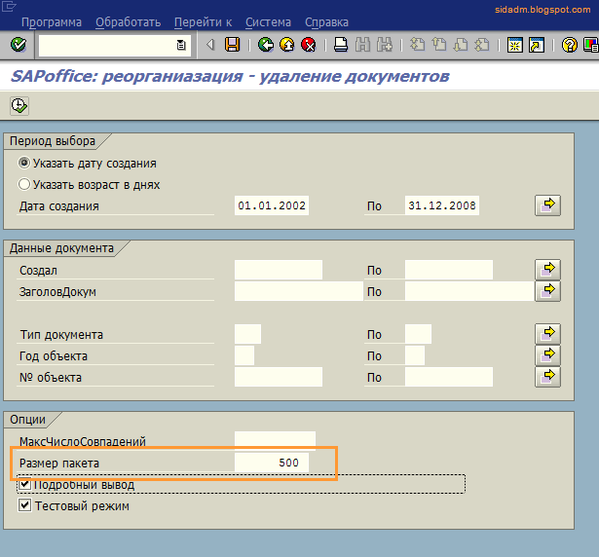Open the Справка menu
The height and width of the screenshot is (557, 599).
(x=326, y=22)
